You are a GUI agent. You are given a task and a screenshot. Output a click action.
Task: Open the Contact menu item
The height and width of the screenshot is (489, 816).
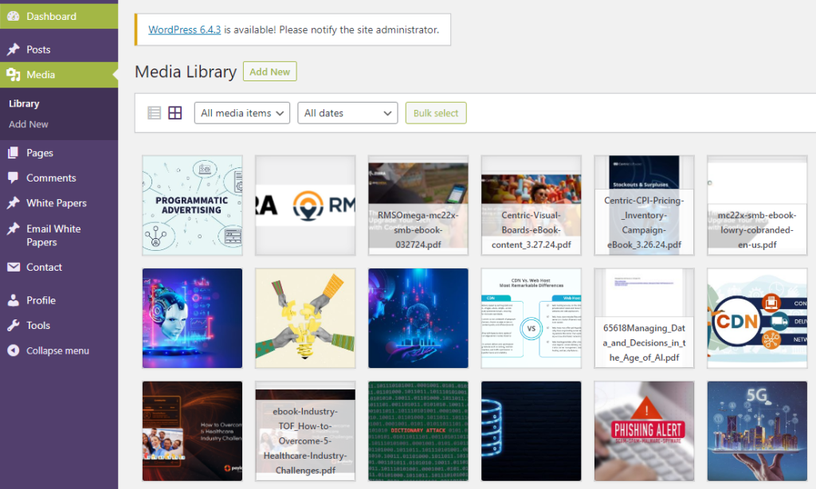point(59,267)
